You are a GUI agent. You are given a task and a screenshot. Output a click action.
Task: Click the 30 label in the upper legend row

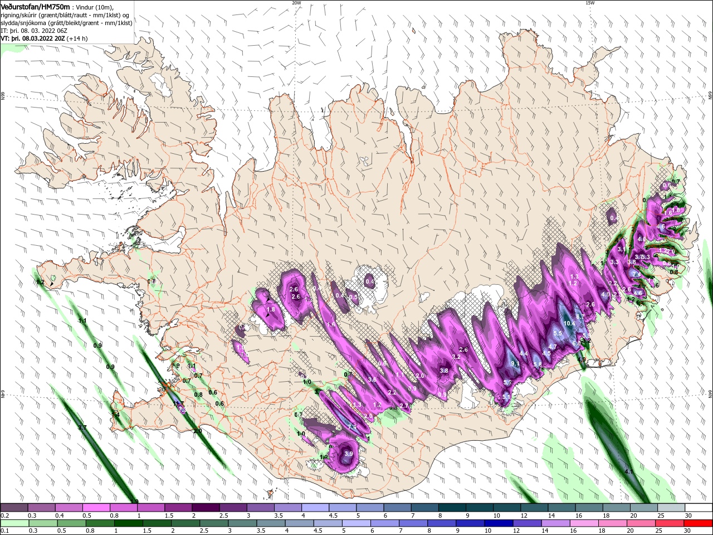coord(688,515)
